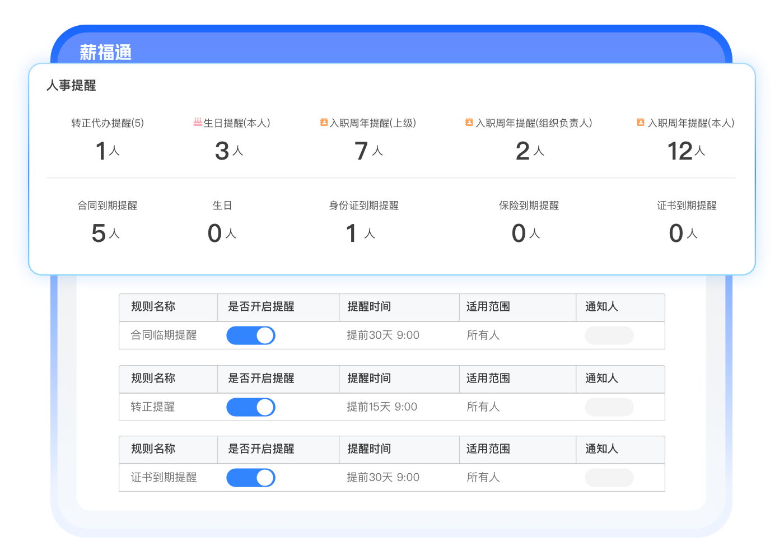Screen dimensions: 784x560
Task: Click 通知人 field in 证书到期提醒 row
Action: tap(609, 478)
